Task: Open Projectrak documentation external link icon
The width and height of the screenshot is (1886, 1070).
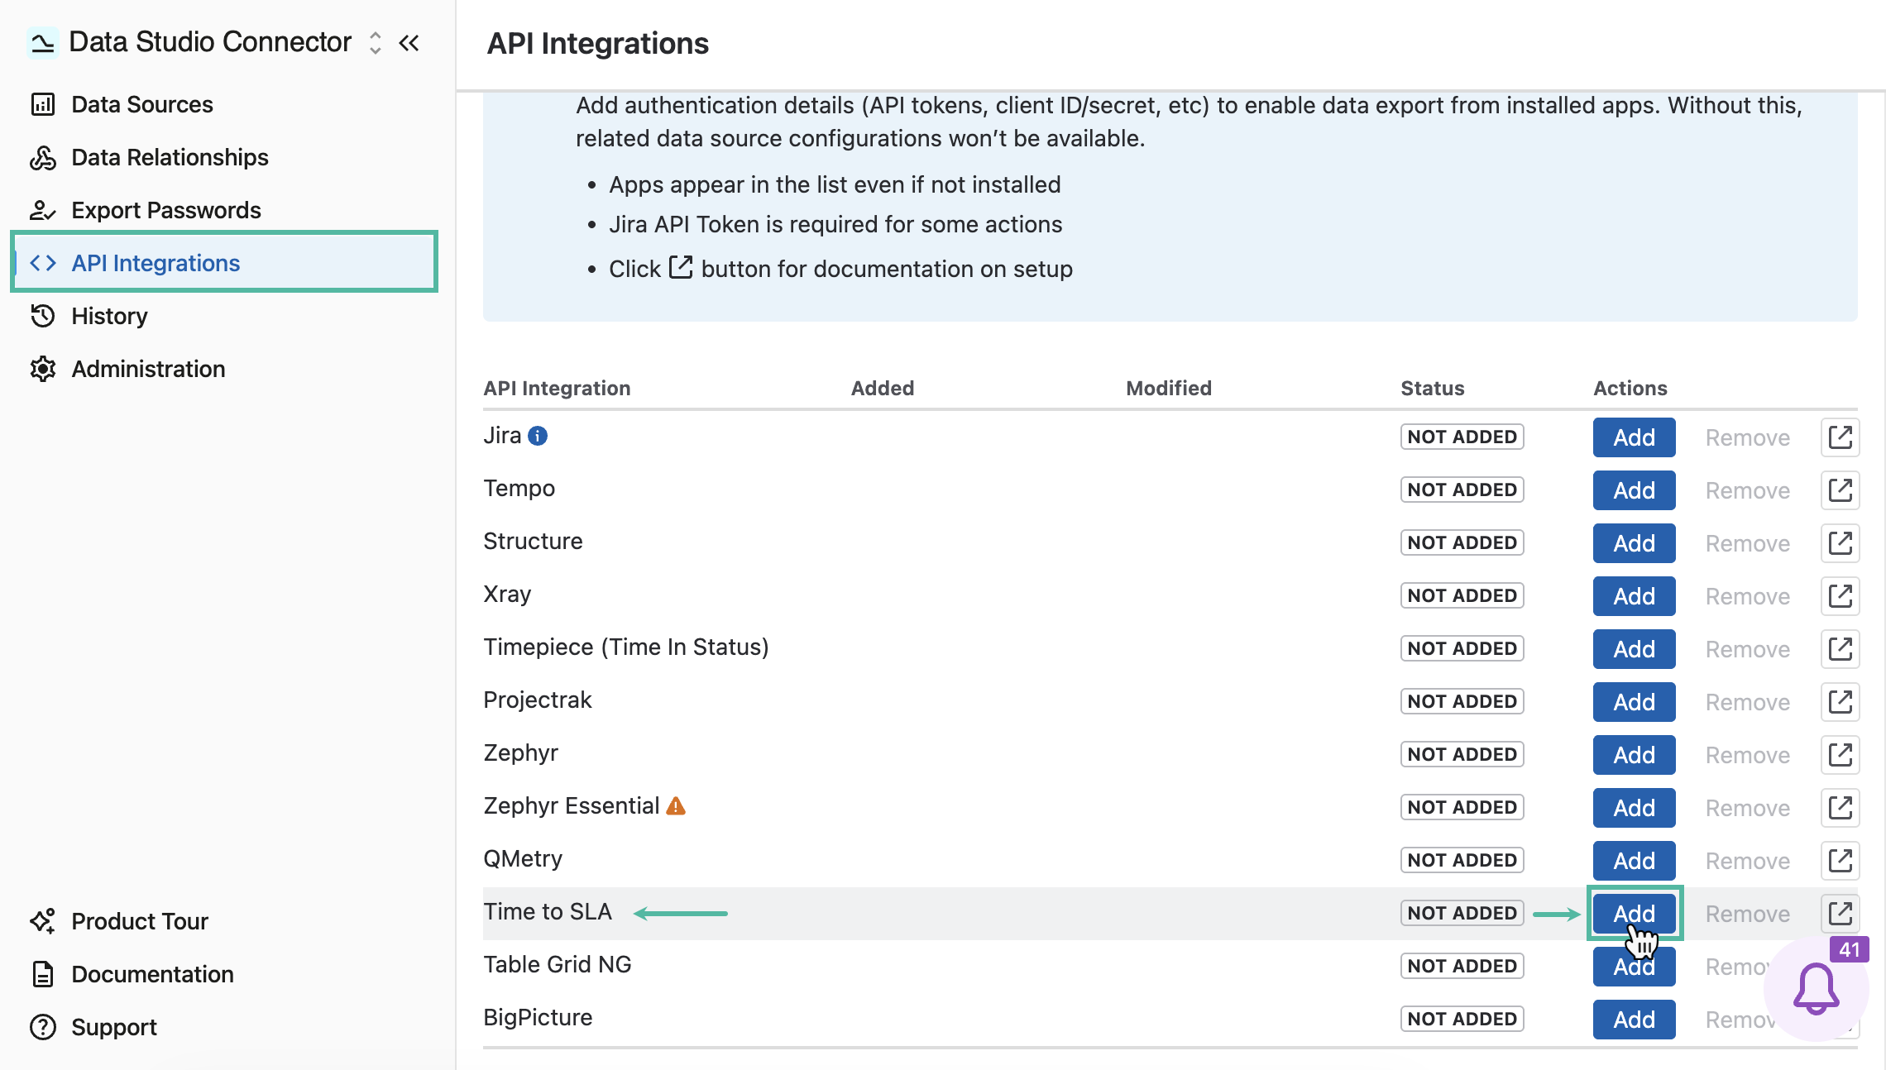Action: pos(1840,702)
